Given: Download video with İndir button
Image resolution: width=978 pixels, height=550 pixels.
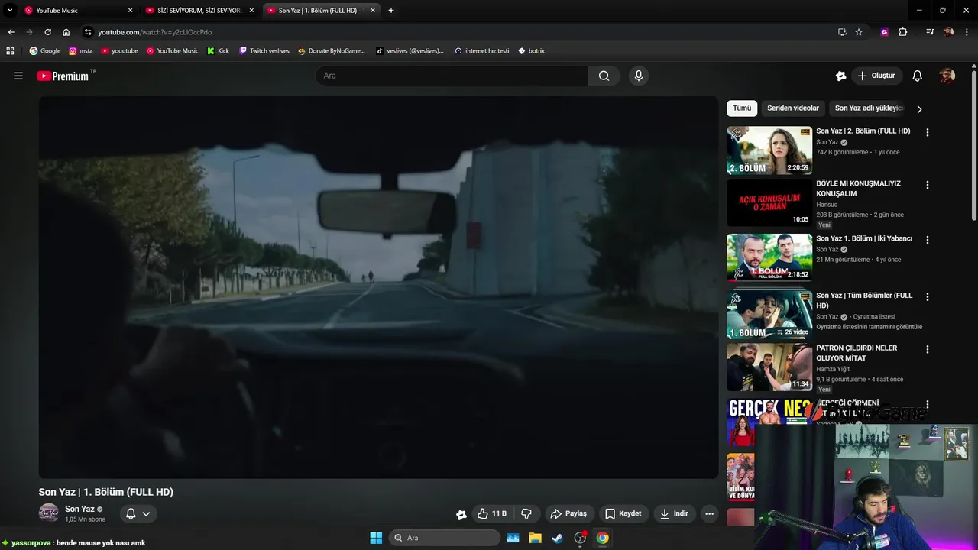Looking at the screenshot, I should [x=675, y=514].
